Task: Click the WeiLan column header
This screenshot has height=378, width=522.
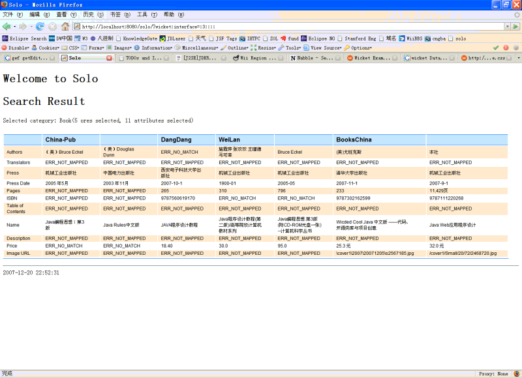Action: pos(245,139)
